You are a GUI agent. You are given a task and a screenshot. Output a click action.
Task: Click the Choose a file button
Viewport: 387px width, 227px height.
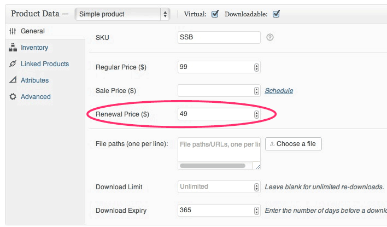click(294, 144)
